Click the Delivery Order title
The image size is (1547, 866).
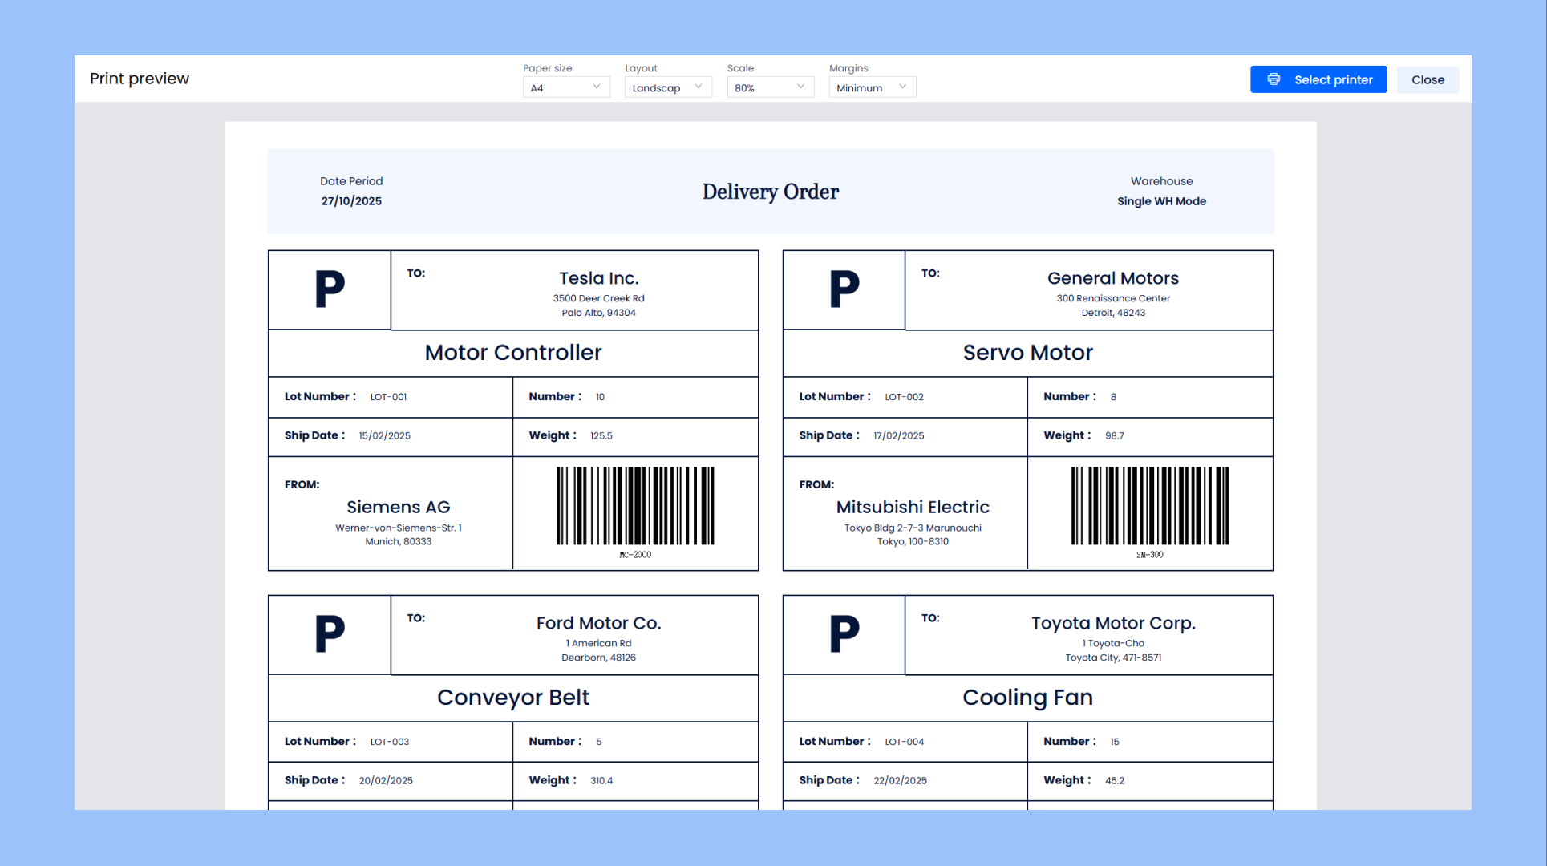pyautogui.click(x=770, y=192)
